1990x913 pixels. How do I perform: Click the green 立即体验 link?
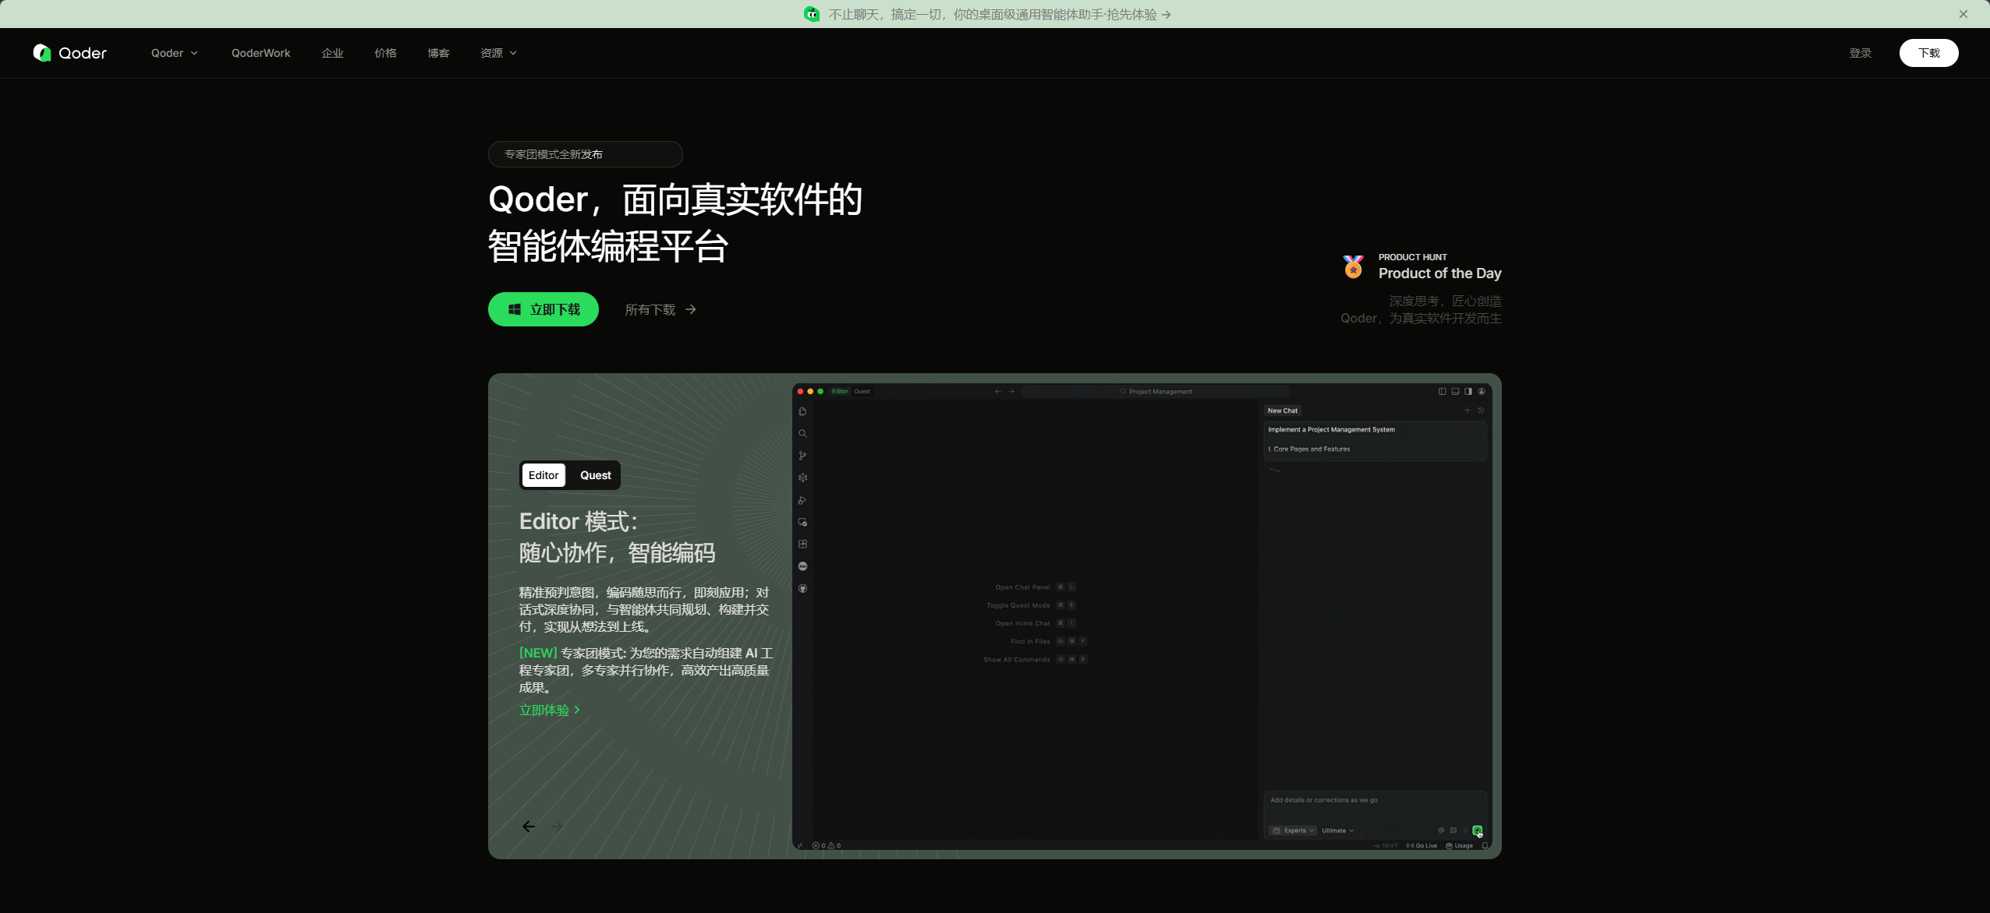click(550, 710)
